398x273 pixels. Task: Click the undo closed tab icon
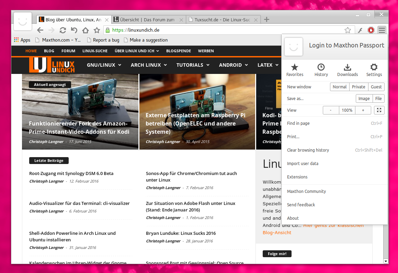[74, 30]
